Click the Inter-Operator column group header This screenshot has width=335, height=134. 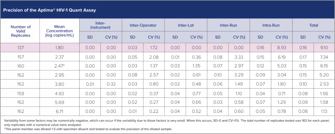coord(143,25)
